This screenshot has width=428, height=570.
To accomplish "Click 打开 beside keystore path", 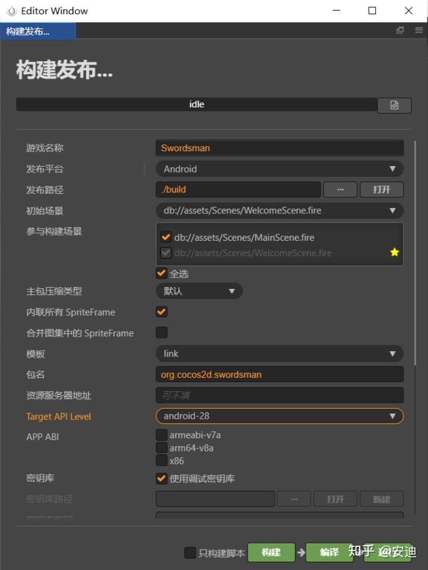I will pos(335,499).
